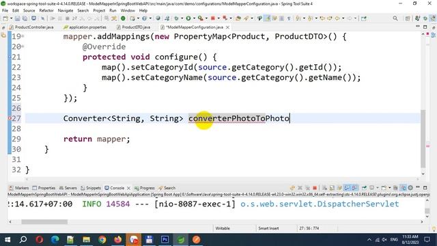Close the Console view tab

click(x=128, y=188)
